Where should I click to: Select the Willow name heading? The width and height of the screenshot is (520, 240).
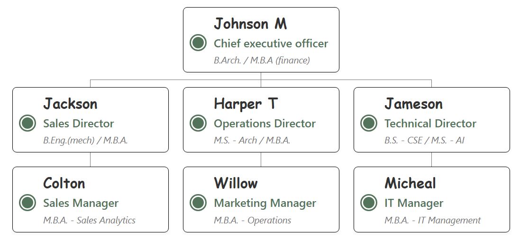(236, 183)
